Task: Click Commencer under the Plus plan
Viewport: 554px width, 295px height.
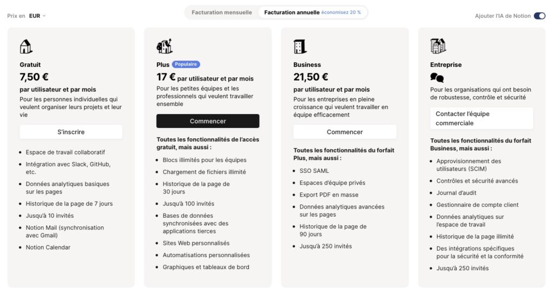Action: (x=208, y=121)
